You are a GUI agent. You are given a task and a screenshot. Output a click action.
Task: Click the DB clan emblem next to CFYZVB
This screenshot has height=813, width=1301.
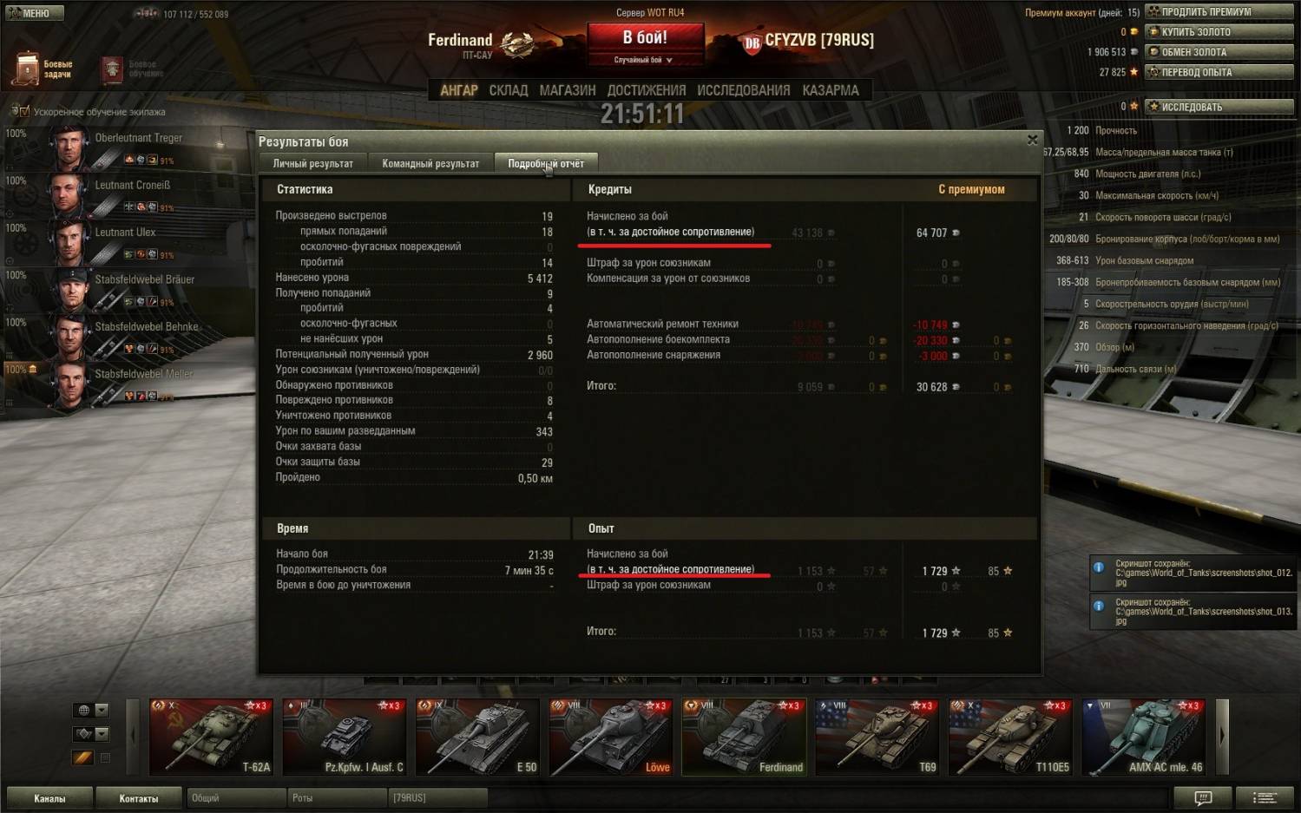(752, 43)
